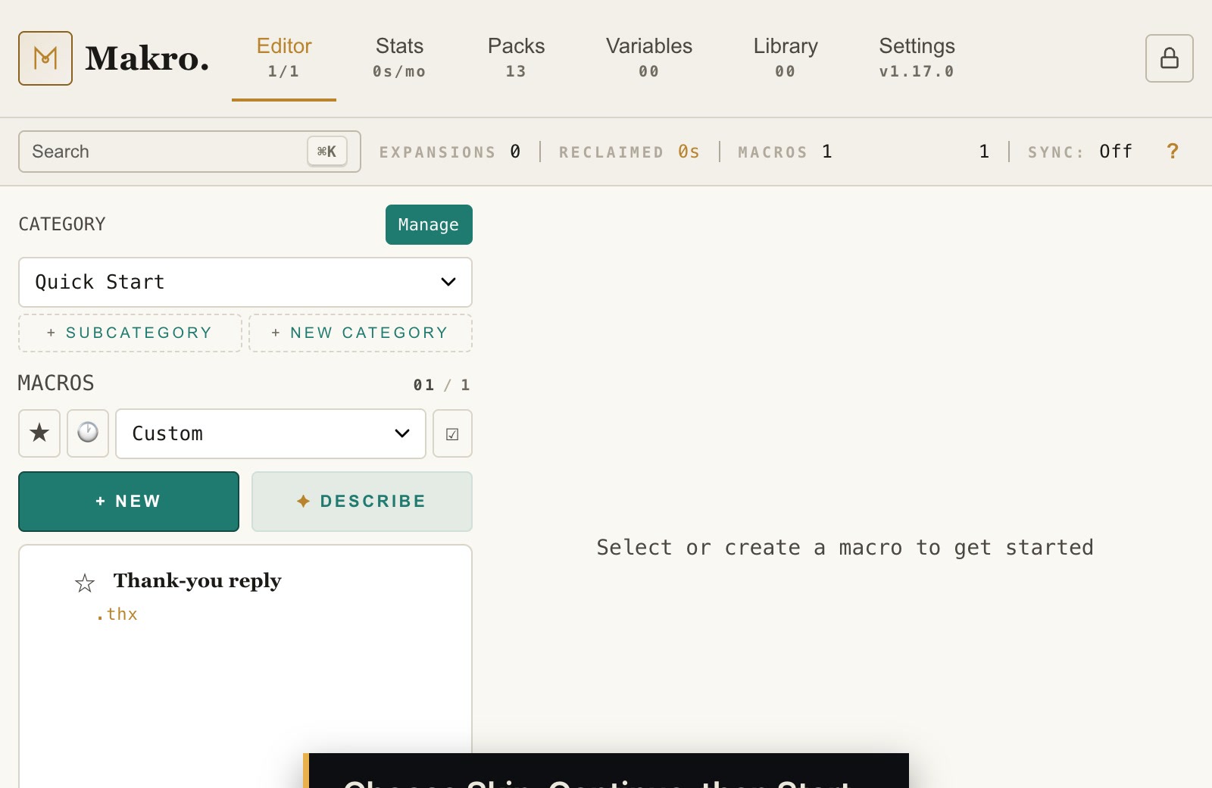Open the Quick Start category dropdown
Viewport: 1212px width, 788px height.
pos(245,282)
